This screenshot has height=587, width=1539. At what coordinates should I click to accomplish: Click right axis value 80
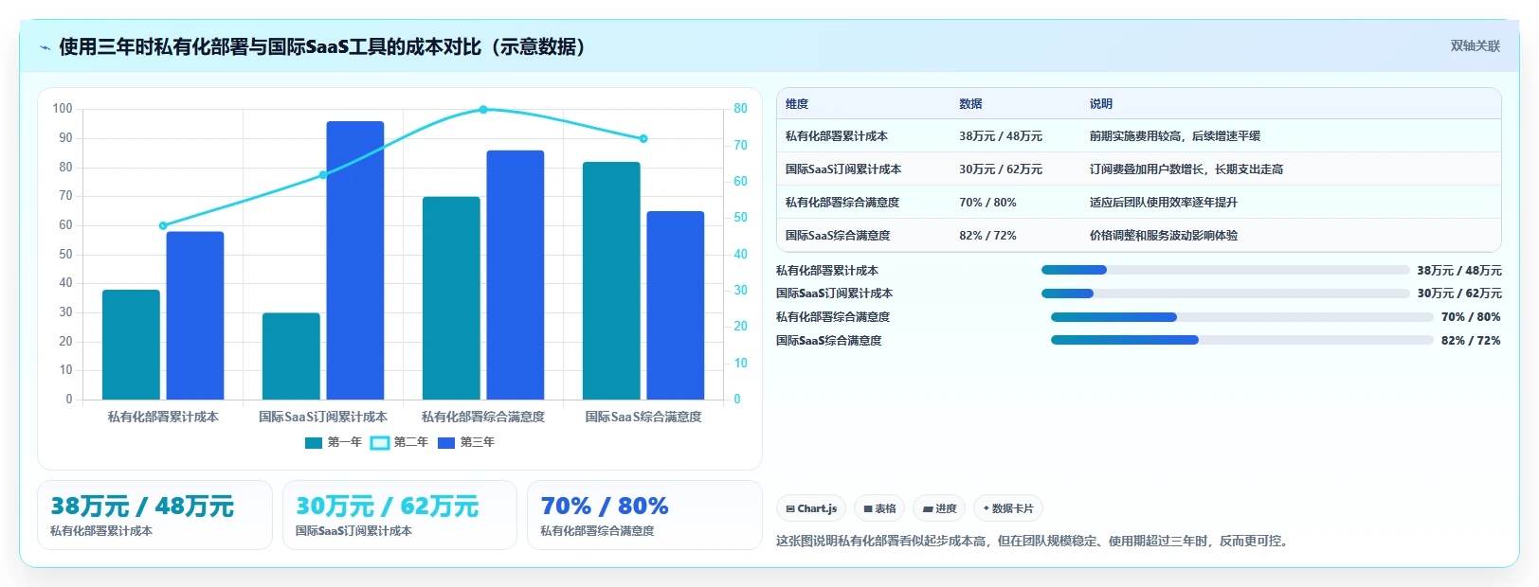point(740,109)
